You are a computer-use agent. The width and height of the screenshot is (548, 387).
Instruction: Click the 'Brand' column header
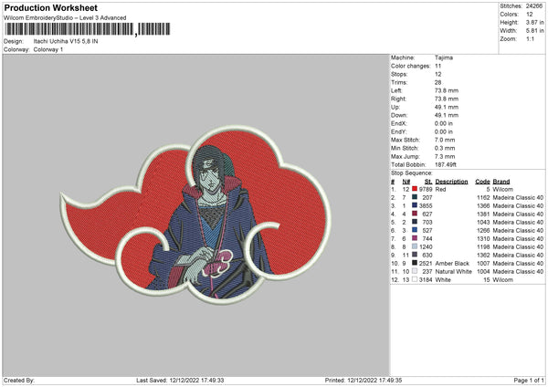[x=501, y=182]
